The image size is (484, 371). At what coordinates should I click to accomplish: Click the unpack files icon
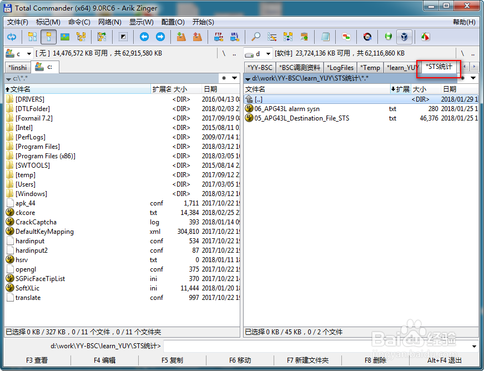click(x=197, y=37)
